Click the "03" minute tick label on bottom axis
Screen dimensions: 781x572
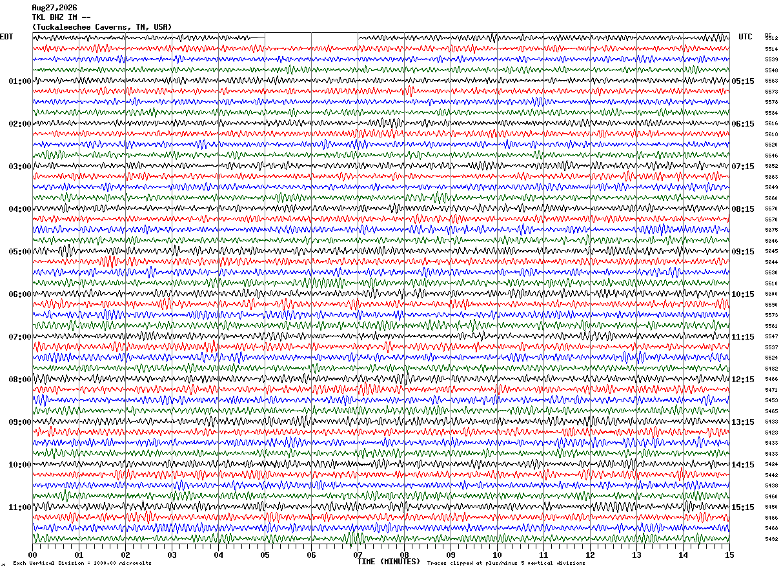[x=172, y=555]
